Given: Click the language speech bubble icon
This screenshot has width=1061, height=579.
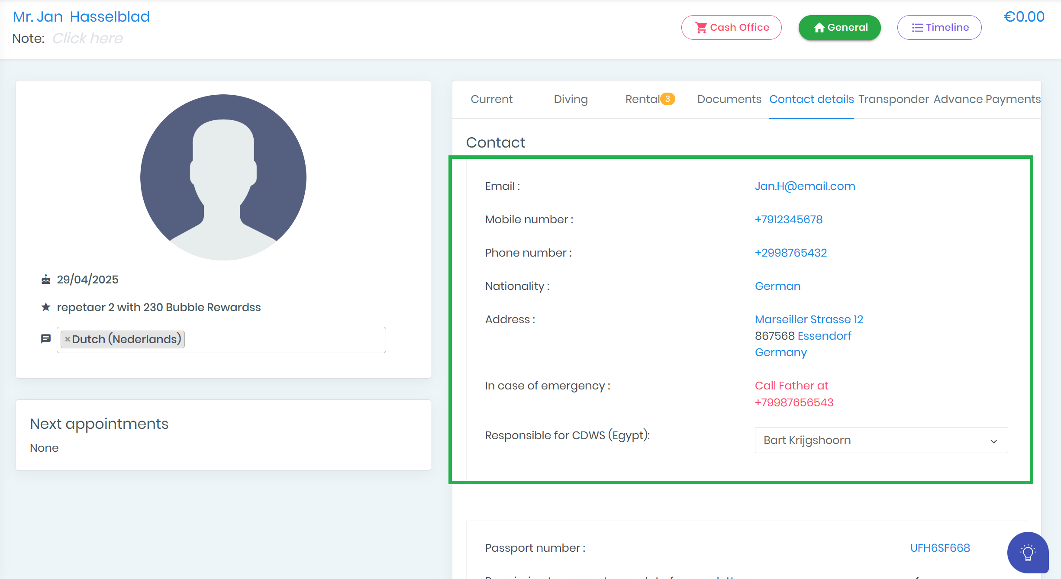Looking at the screenshot, I should [x=46, y=339].
